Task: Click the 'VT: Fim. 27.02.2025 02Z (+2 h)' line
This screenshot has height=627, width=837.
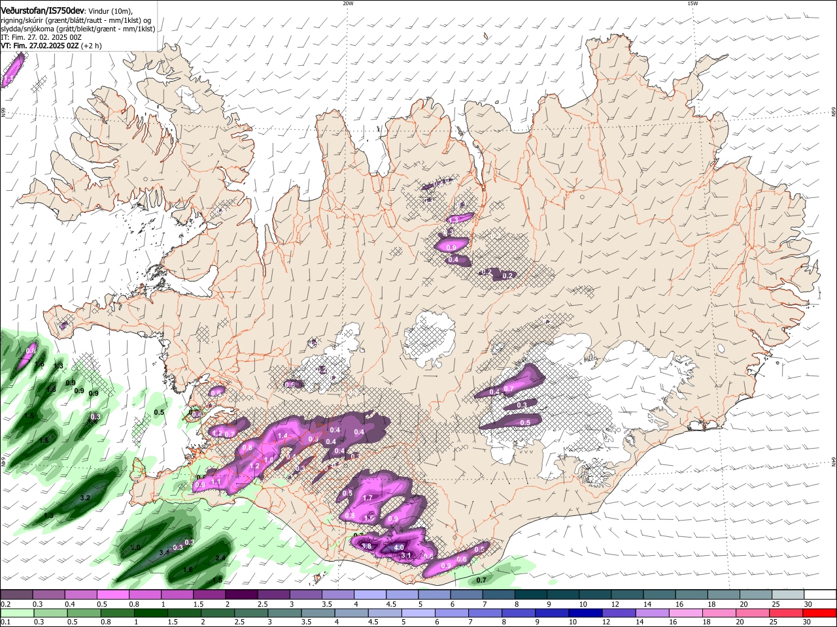Action: click(x=51, y=46)
